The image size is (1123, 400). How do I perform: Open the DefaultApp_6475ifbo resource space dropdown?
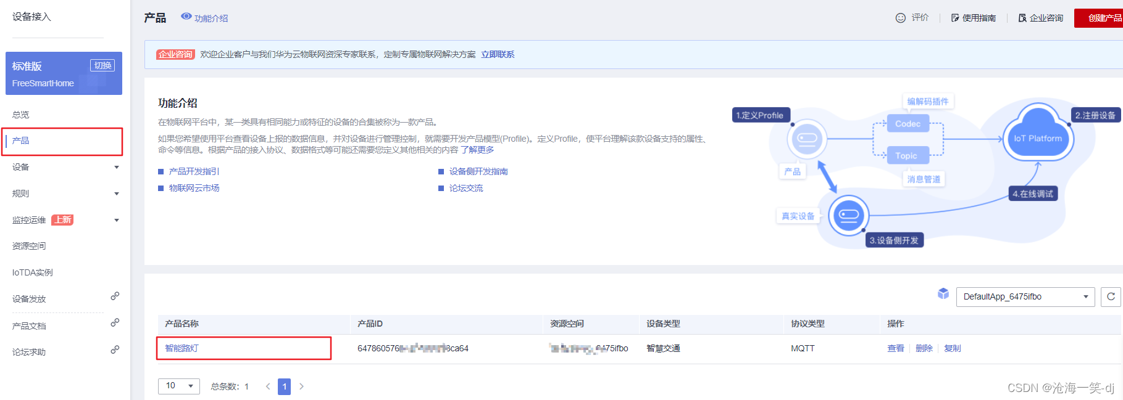click(x=1025, y=296)
